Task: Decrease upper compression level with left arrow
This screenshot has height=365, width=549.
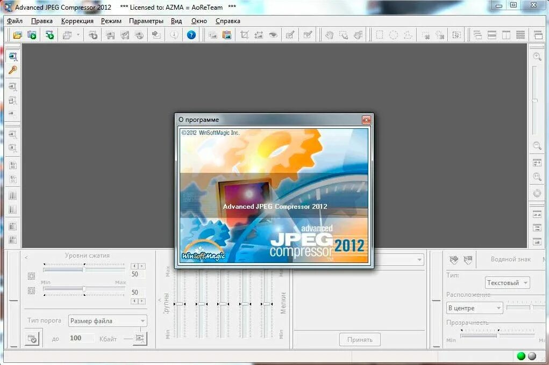Action: [x=134, y=266]
